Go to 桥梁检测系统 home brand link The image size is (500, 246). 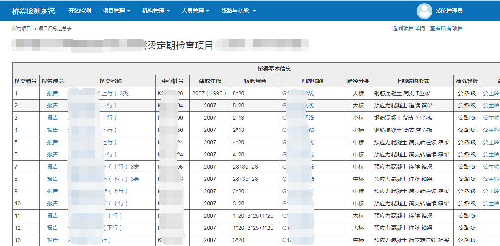(34, 11)
